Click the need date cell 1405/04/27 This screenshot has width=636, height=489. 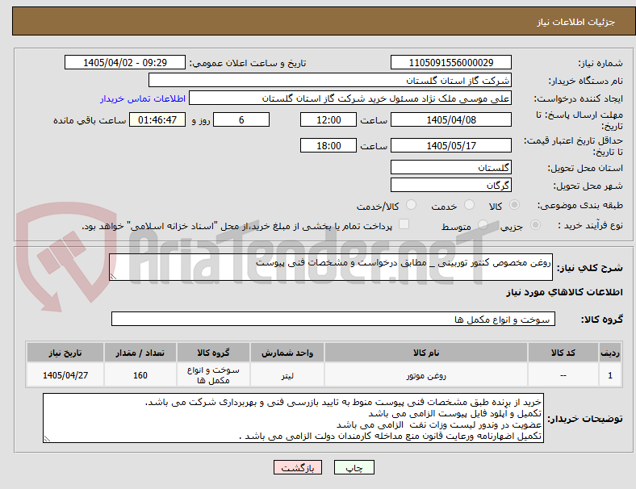[x=65, y=375]
